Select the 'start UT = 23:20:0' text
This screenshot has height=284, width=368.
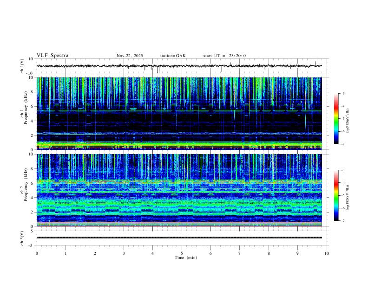(224, 56)
